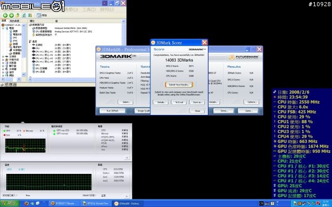The height and width of the screenshot is (207, 332).
Task: Open the Tools (工具) menu in EVEREST
Action: pos(89,9)
